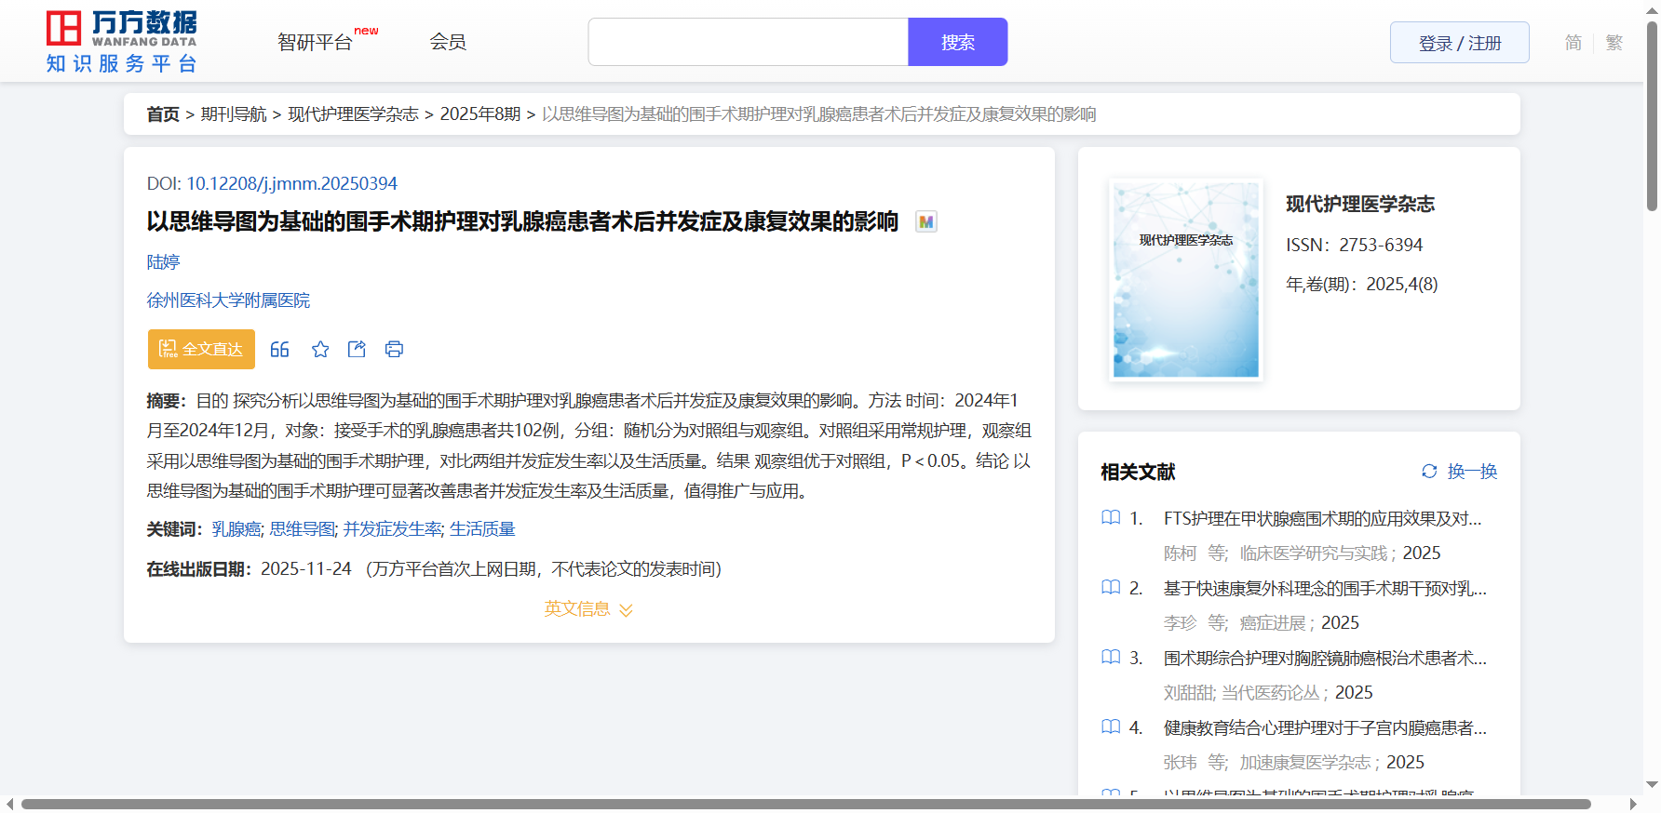The image size is (1661, 813).
Task: Switch to simplified Chinese 简
Action: (x=1573, y=43)
